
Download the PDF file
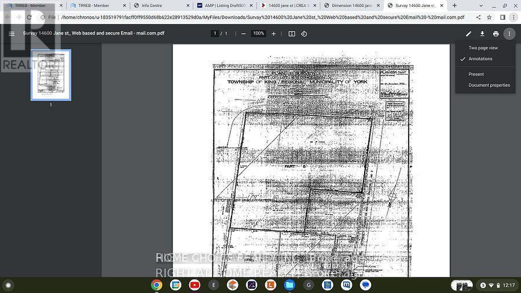(x=482, y=34)
